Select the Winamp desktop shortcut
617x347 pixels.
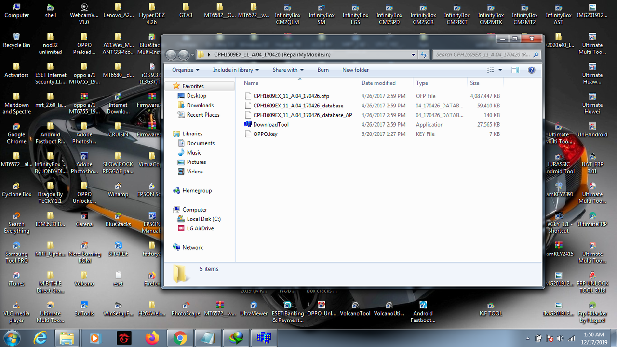coord(118,190)
